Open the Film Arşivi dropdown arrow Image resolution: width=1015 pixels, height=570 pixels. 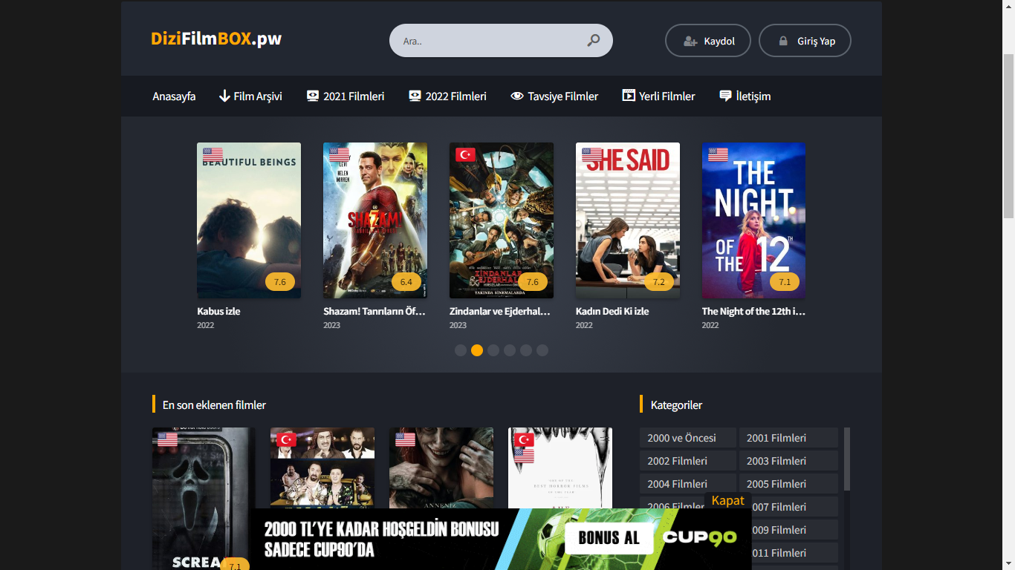click(223, 96)
